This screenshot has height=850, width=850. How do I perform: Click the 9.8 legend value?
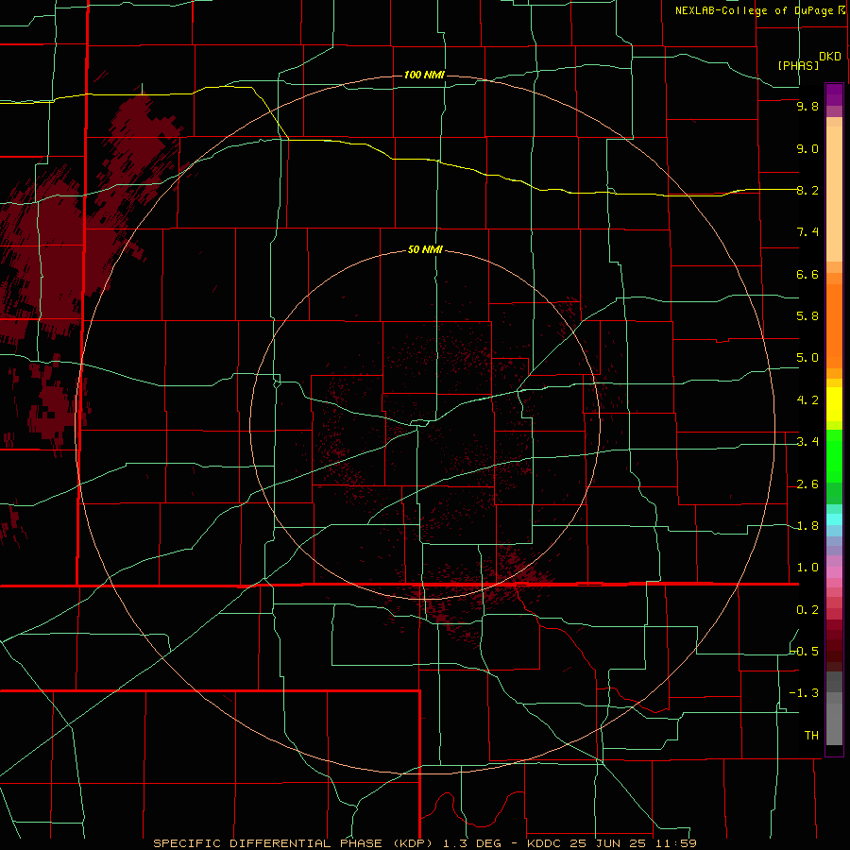pyautogui.click(x=807, y=106)
